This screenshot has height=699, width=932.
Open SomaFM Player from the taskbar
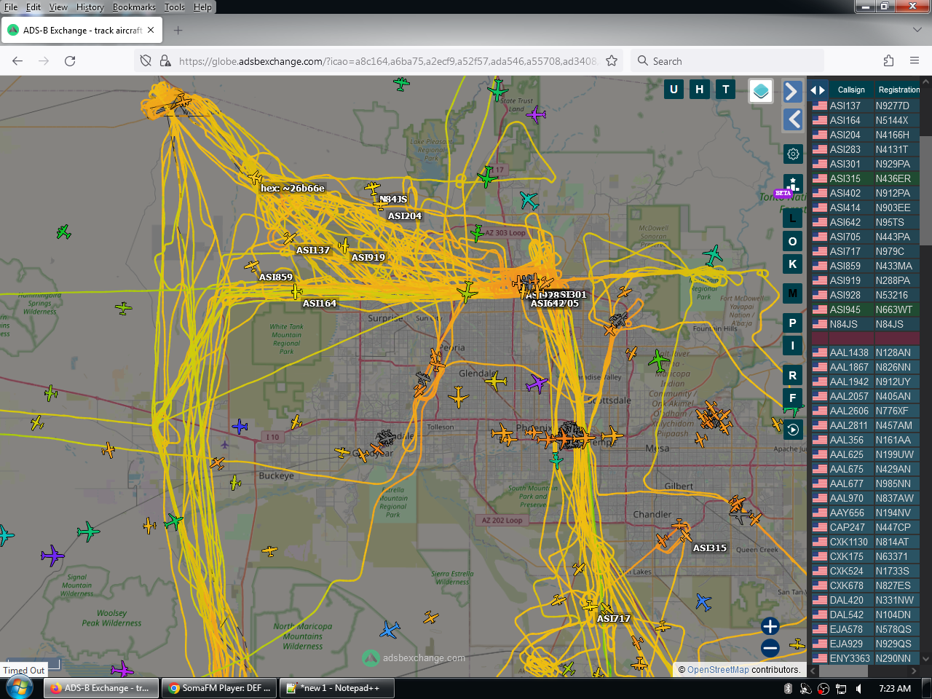(218, 688)
